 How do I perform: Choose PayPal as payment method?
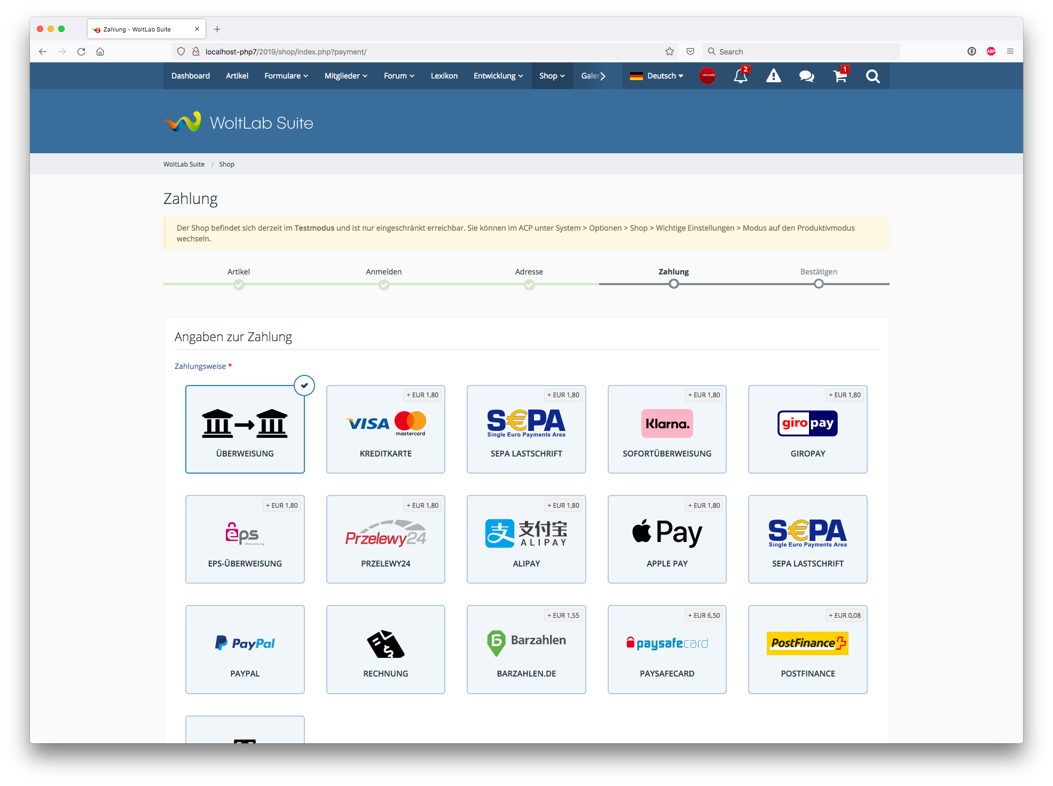pyautogui.click(x=245, y=649)
